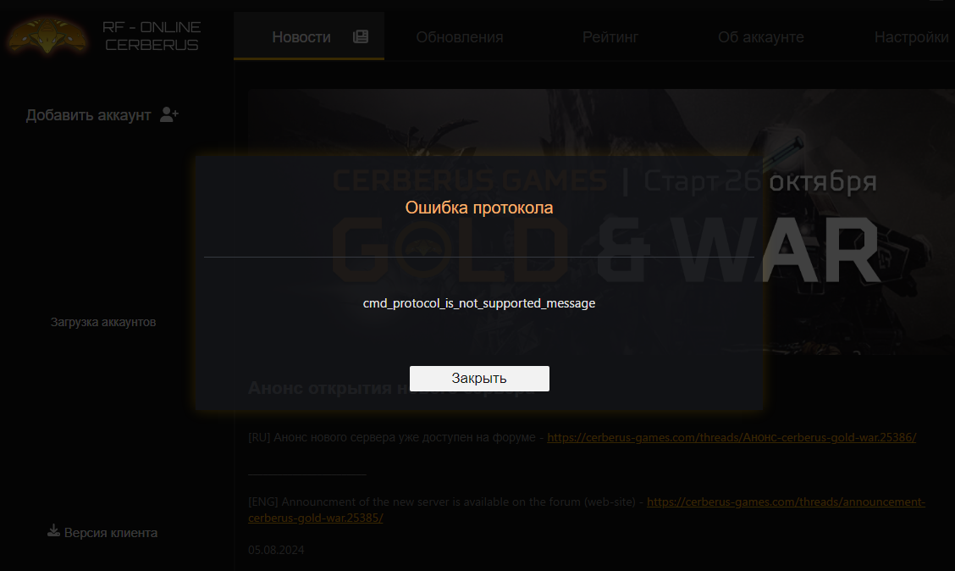Go to the Об аккаунте tab
The image size is (955, 571).
tap(761, 37)
